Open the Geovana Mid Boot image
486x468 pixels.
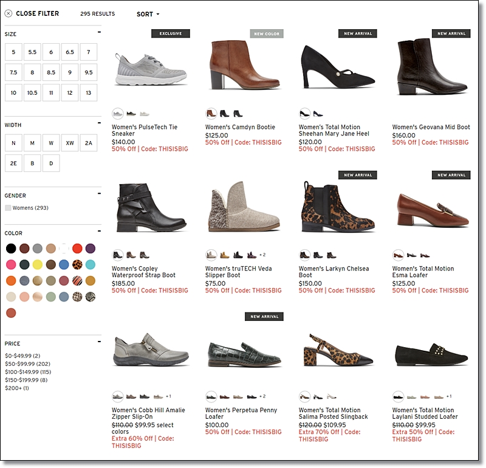point(432,66)
